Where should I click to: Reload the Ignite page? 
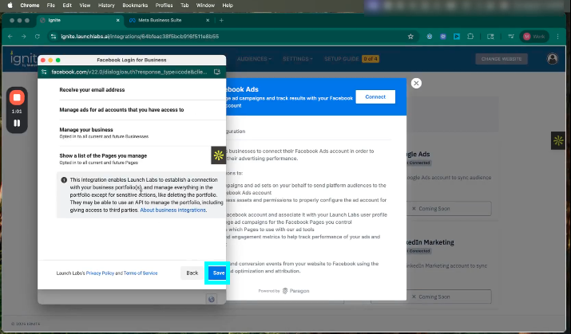click(x=38, y=37)
